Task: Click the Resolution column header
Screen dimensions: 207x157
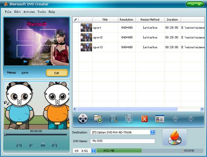Action: [127, 20]
